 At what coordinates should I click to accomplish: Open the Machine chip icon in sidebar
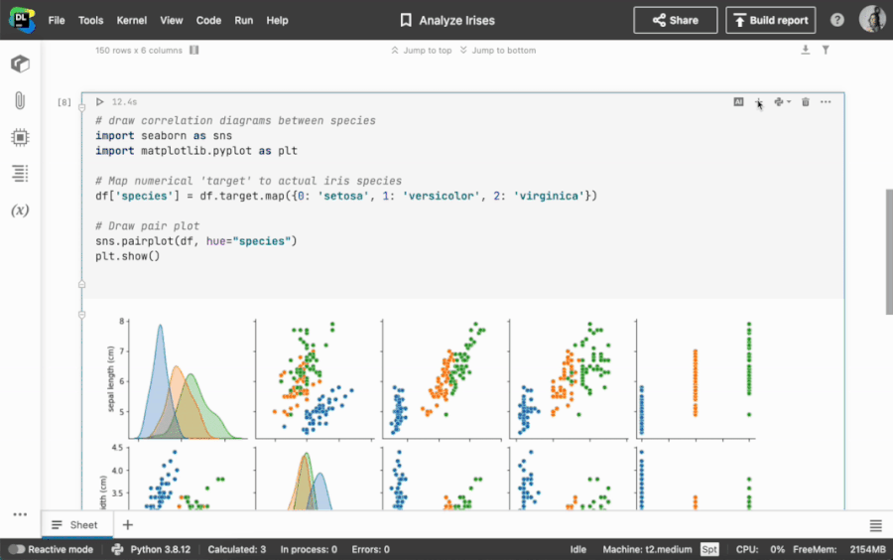click(20, 137)
